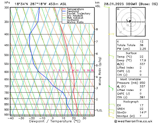Image resolution: width=160 pixels, height=123 pixels.
Task: Click the hodograph wind plot
Action: 131,22
